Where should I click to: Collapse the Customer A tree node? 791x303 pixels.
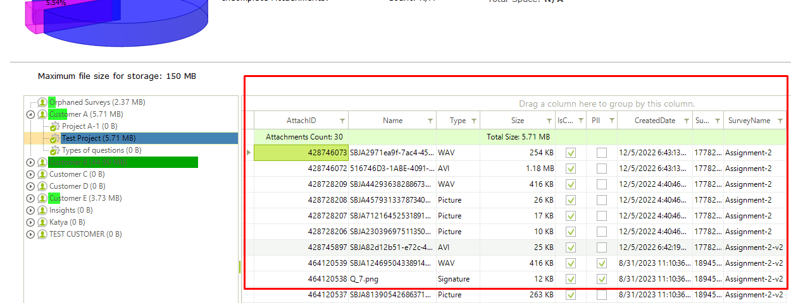[30, 114]
